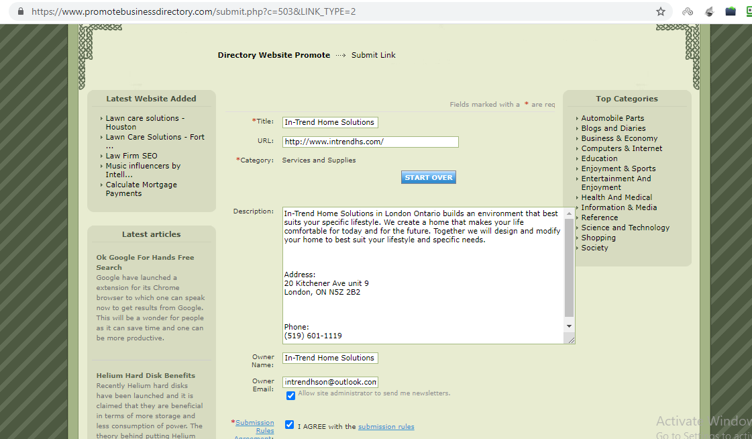Click into the URL input field
Viewport: 752px width, 439px height.
[x=370, y=142]
